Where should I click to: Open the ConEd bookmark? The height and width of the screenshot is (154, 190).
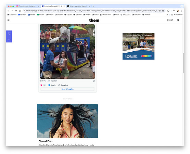tap(95, 15)
